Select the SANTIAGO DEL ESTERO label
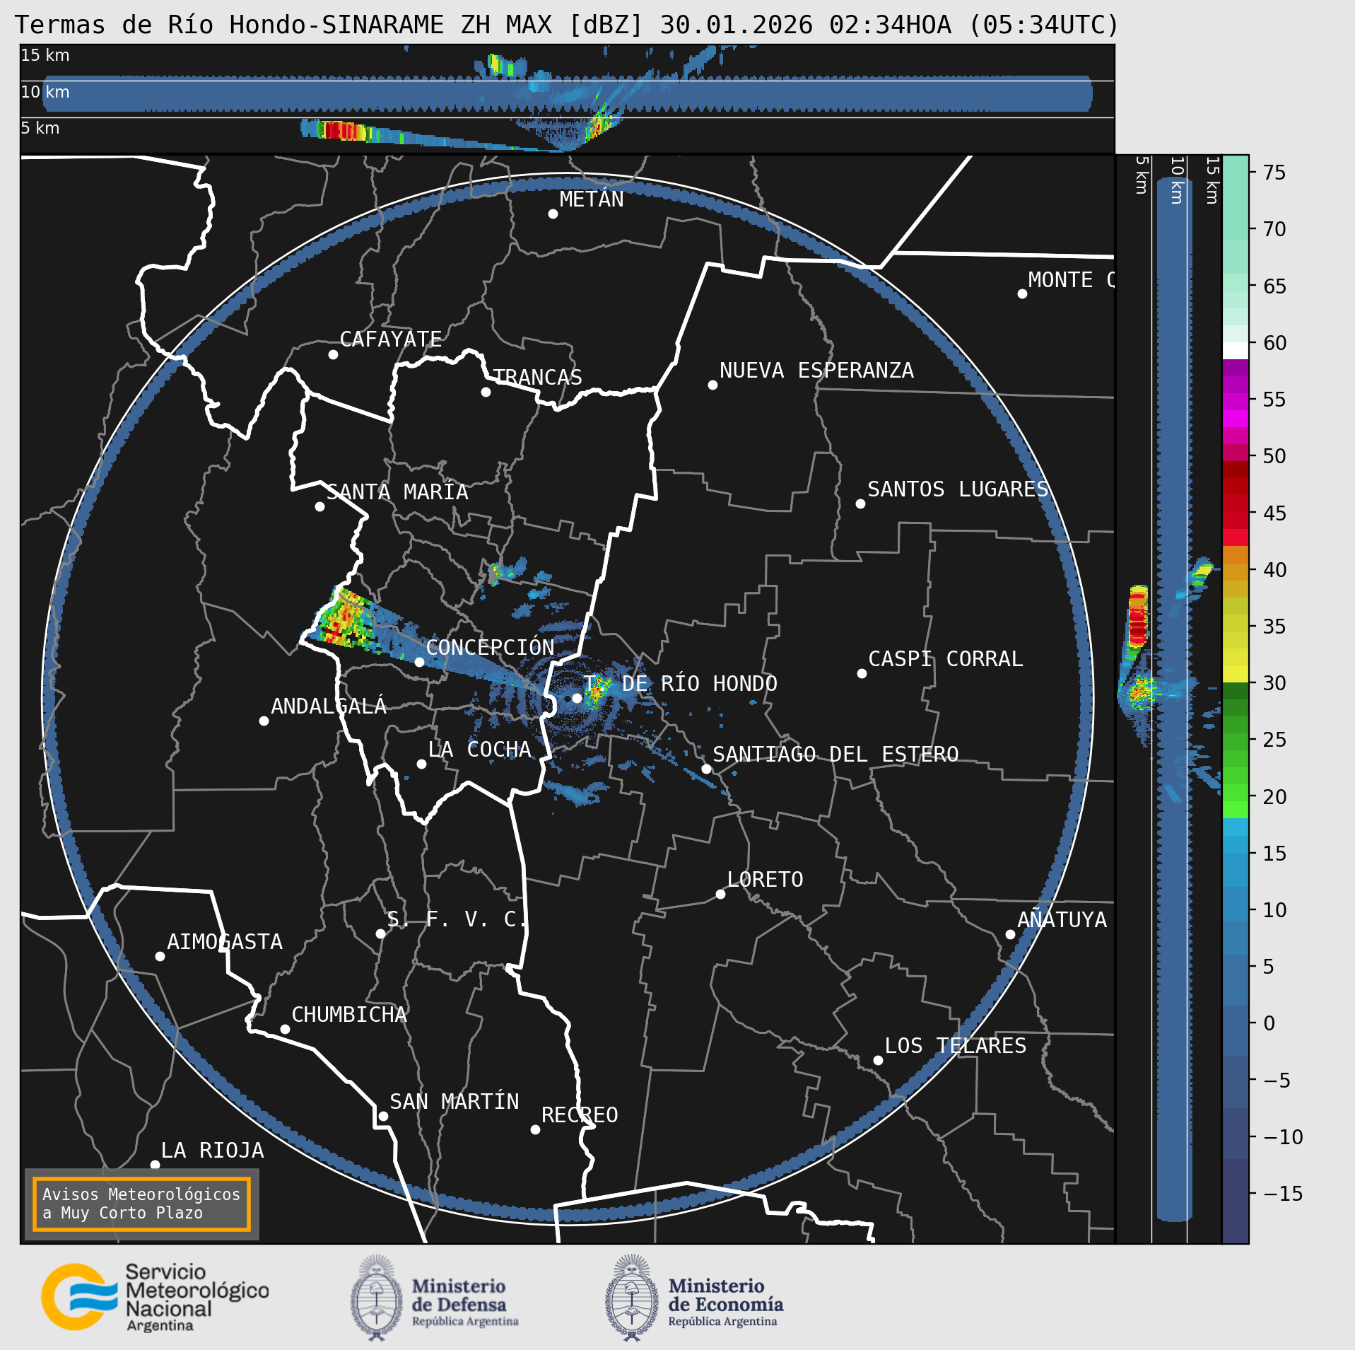The width and height of the screenshot is (1355, 1350). point(835,755)
